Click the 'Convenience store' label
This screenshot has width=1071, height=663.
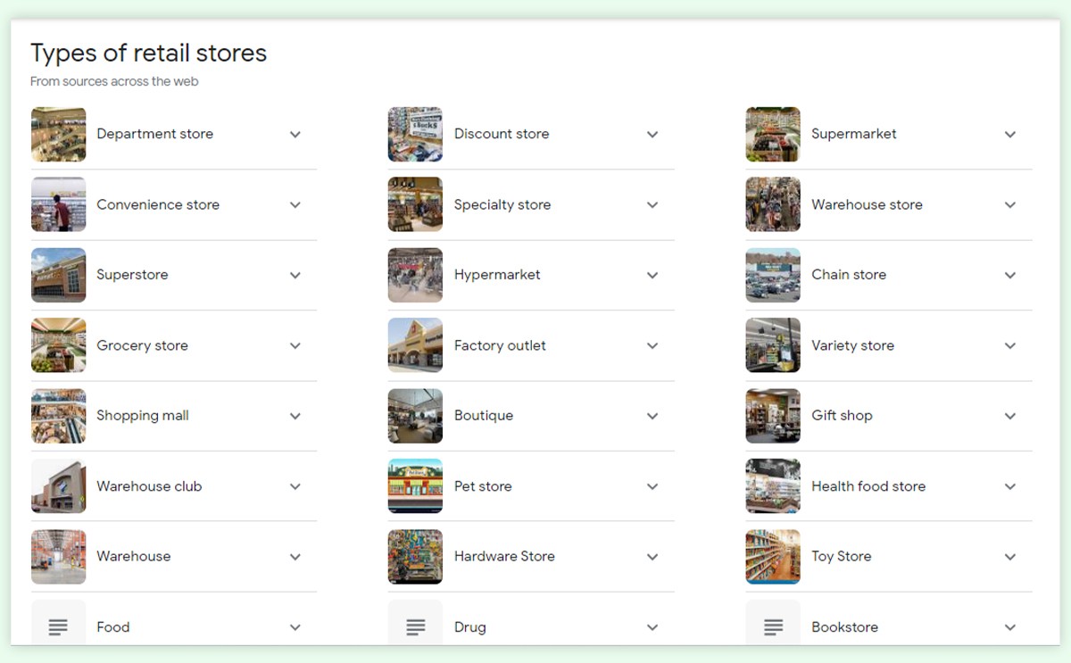tap(158, 204)
